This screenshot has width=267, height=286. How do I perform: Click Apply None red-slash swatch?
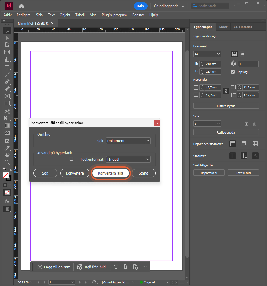tap(7, 192)
